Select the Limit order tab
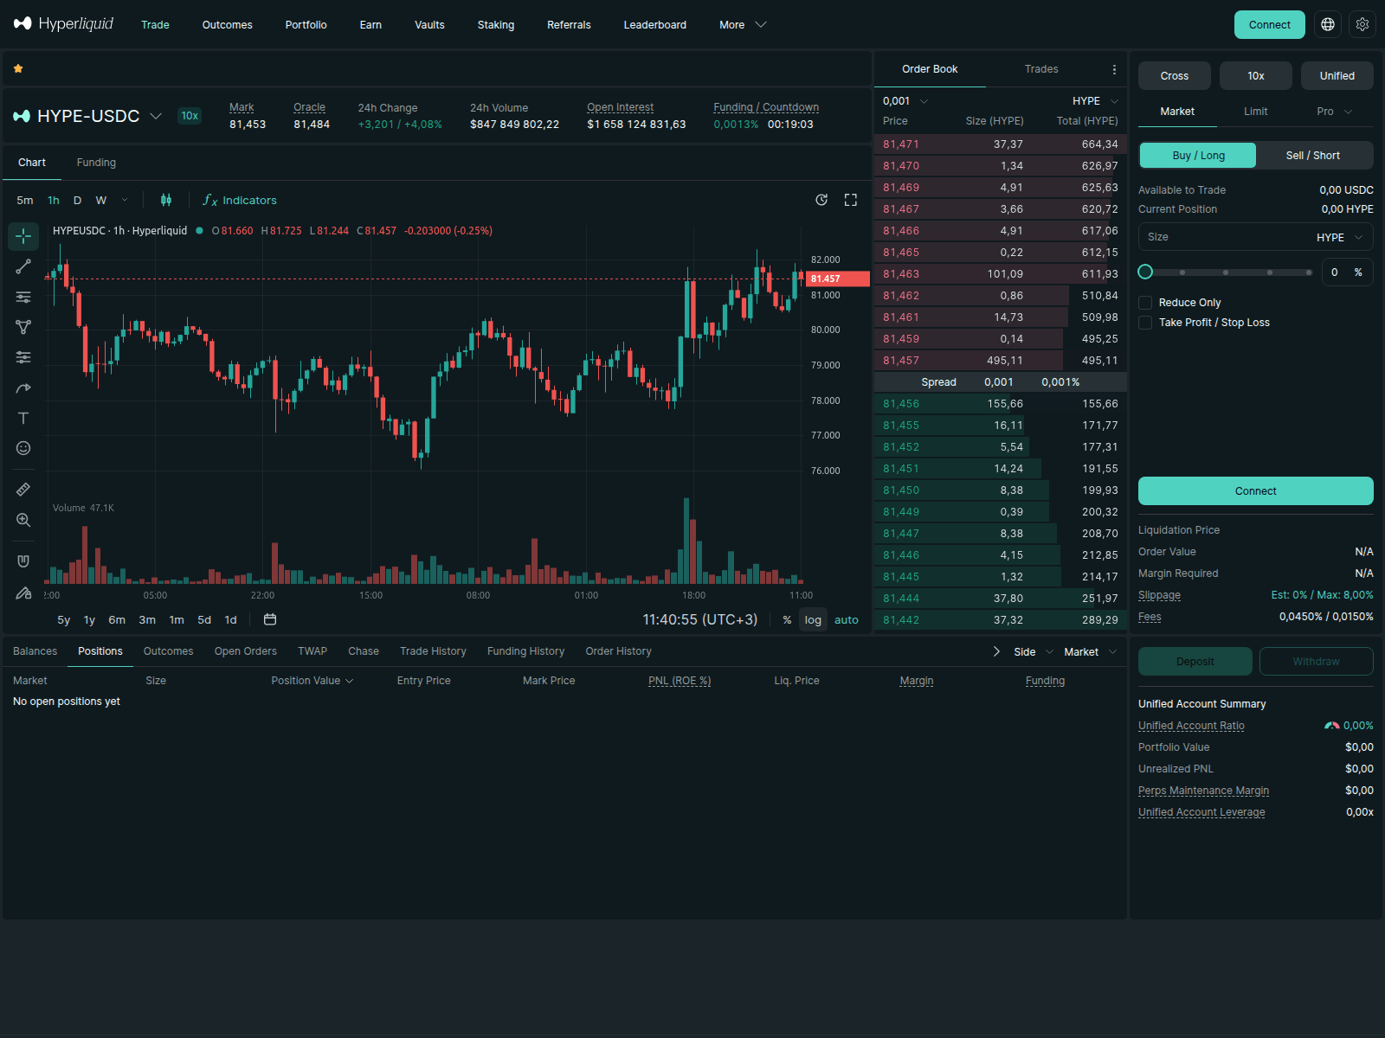Screen dimensions: 1385x1038 [1255, 112]
